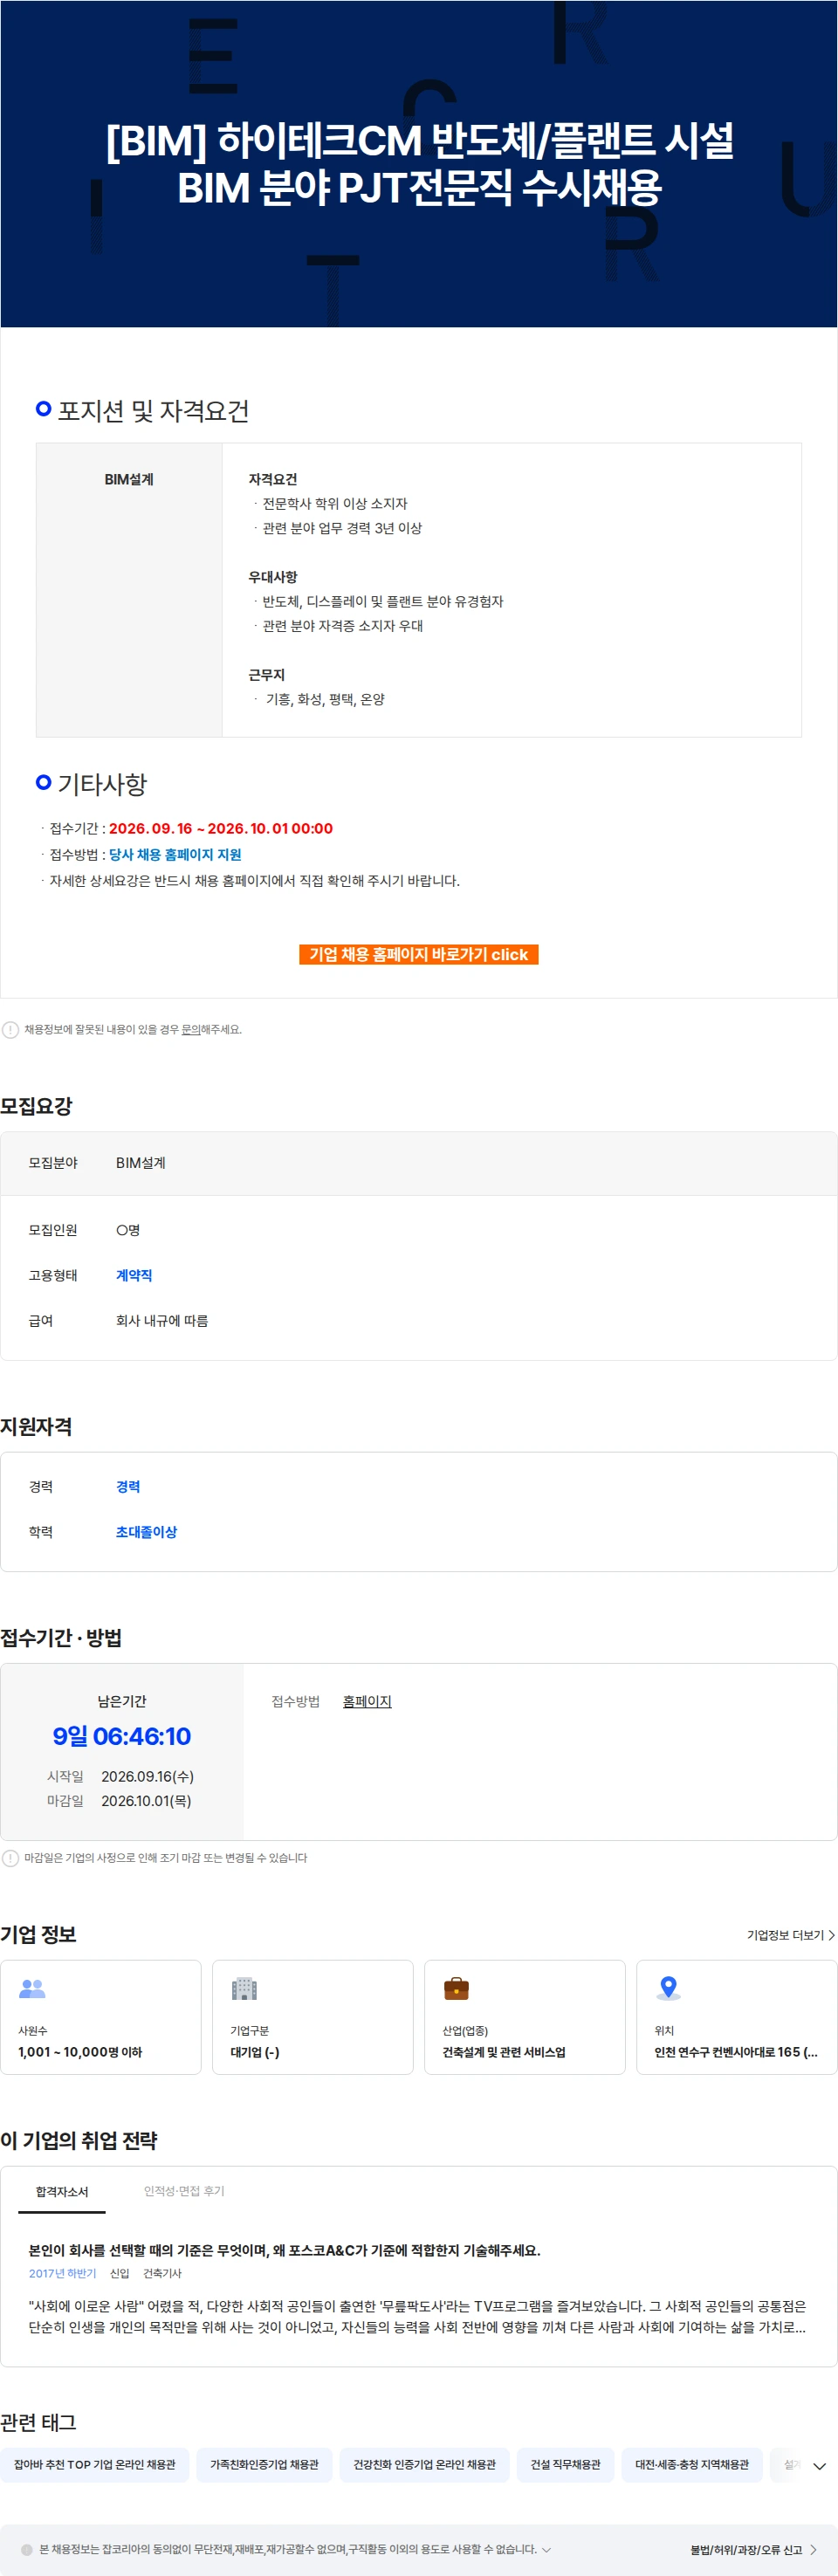Select the 건강친화 인증기업 온라인 채용관 tag
This screenshot has width=838, height=2576.
click(424, 2464)
